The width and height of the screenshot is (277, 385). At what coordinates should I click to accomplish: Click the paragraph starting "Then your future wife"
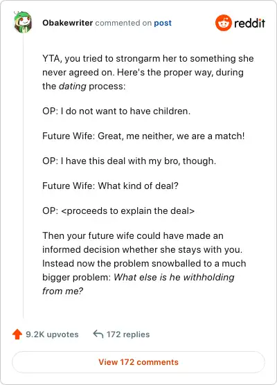click(144, 263)
